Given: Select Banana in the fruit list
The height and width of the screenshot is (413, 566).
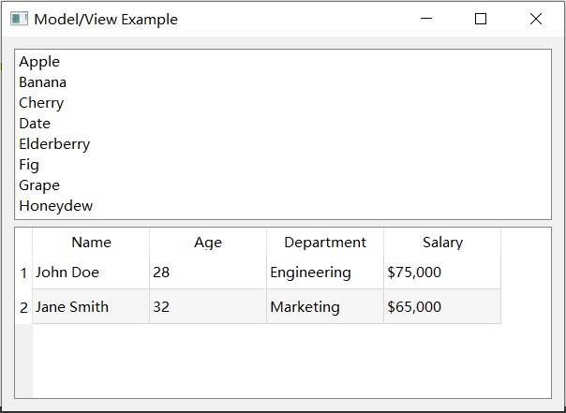Looking at the screenshot, I should point(43,82).
